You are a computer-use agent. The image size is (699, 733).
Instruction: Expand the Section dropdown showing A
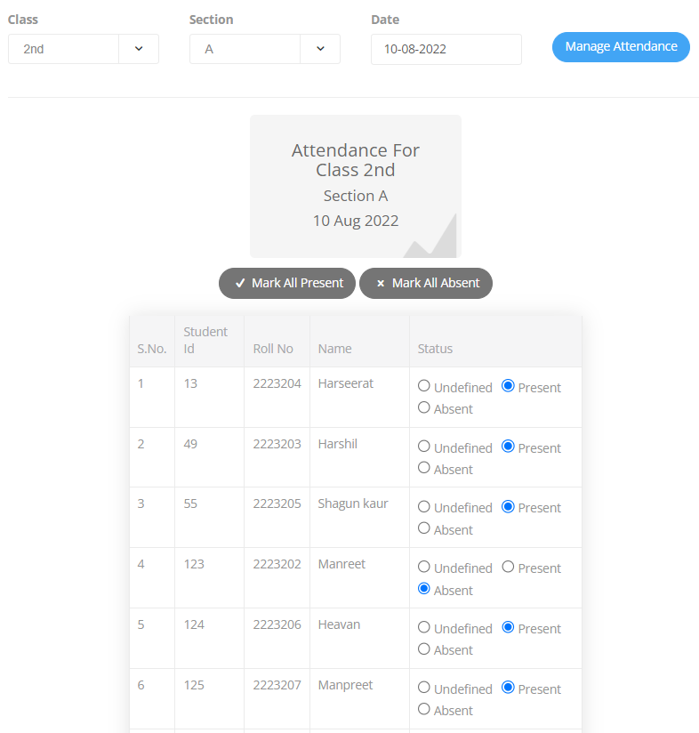point(265,49)
